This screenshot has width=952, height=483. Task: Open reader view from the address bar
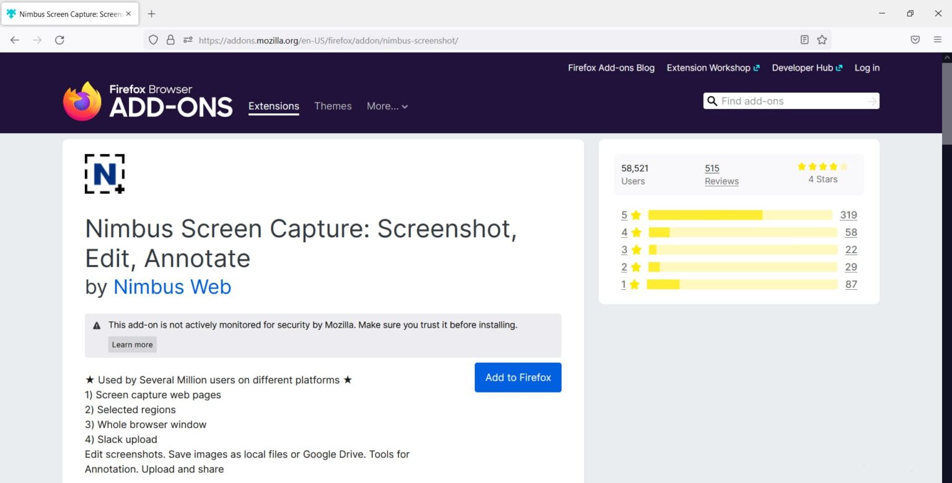coord(804,40)
